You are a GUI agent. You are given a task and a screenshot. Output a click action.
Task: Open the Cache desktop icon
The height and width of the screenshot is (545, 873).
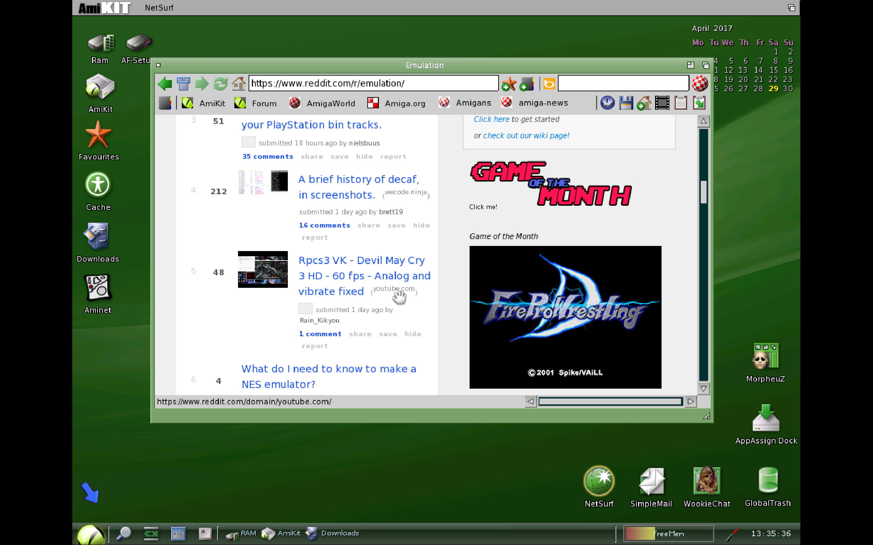coord(98,191)
